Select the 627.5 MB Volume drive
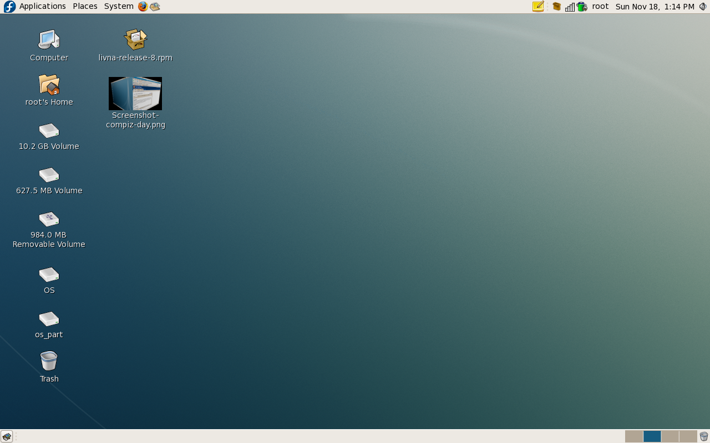This screenshot has height=443, width=710. [49, 175]
